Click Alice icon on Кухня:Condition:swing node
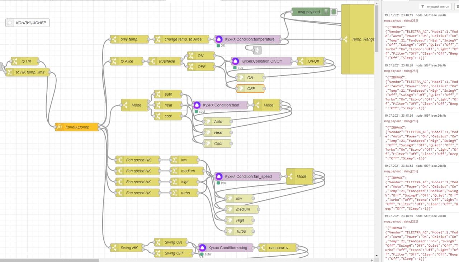The image size is (459, 262). [203, 248]
